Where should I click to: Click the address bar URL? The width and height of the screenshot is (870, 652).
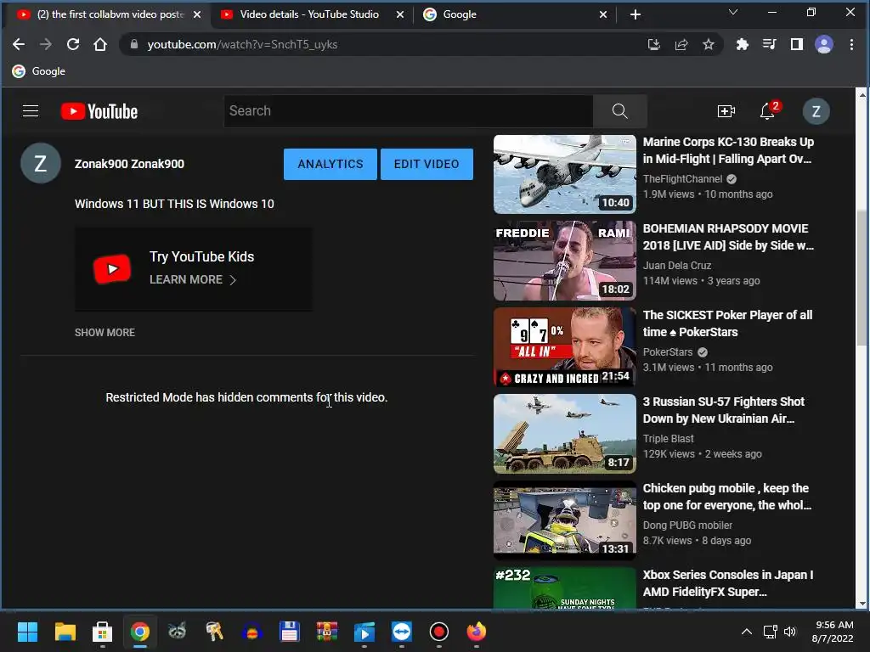242,44
